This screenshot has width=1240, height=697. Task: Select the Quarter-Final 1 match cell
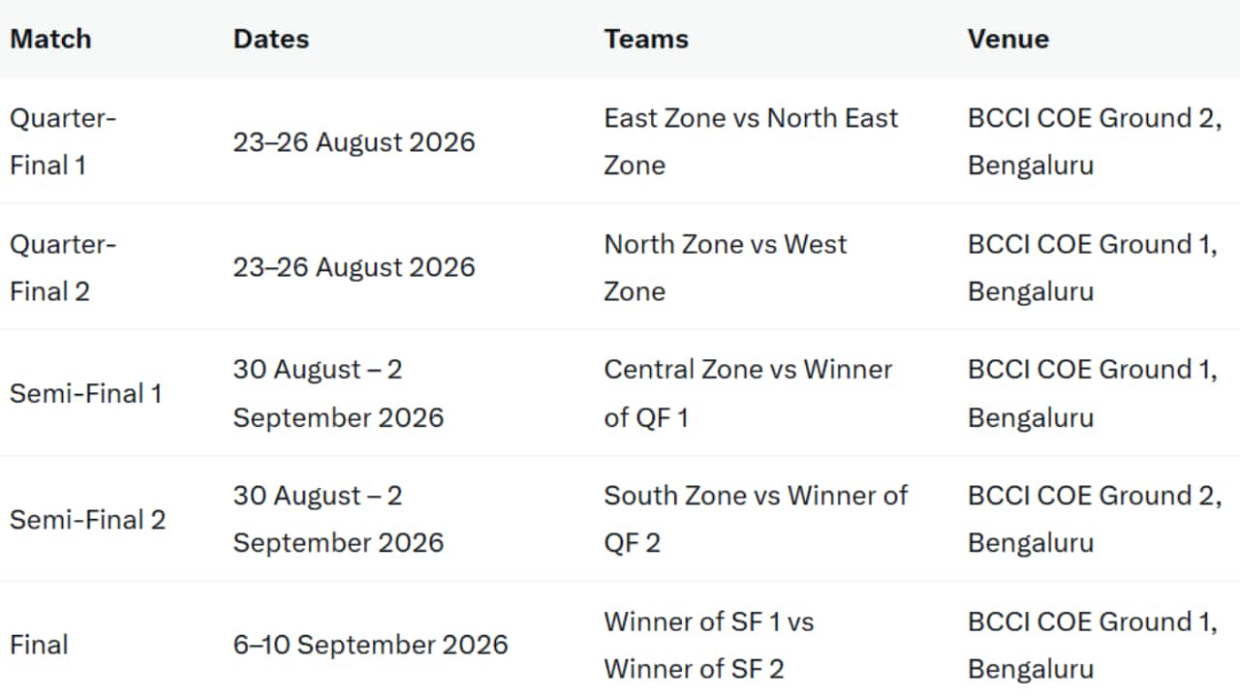[x=63, y=141]
